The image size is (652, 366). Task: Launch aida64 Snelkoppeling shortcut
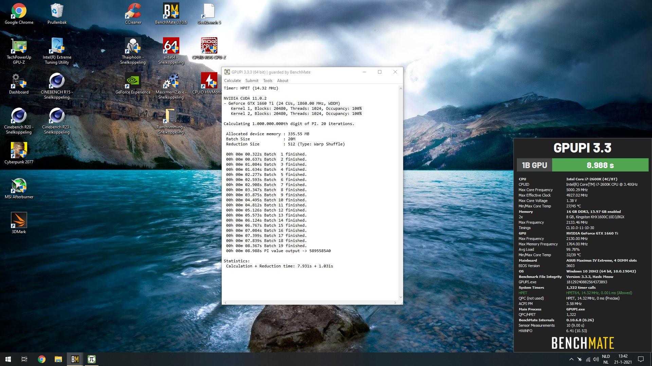point(171,51)
